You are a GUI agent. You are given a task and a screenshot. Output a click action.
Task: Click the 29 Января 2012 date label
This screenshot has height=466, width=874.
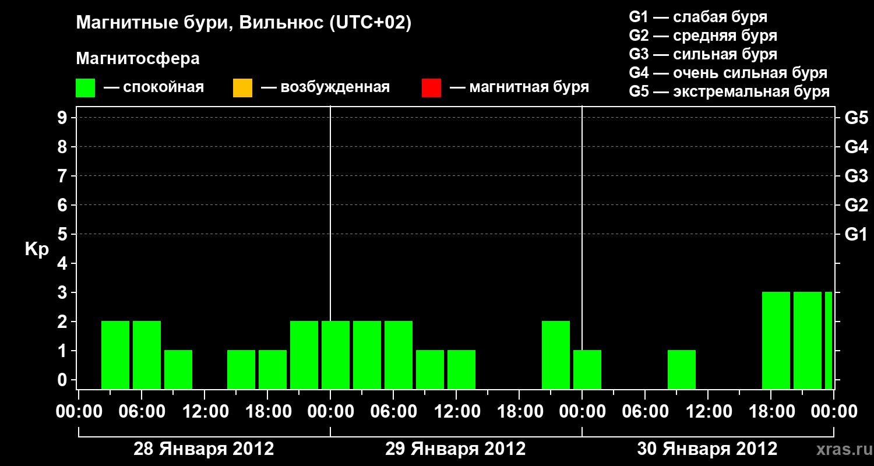pyautogui.click(x=456, y=449)
